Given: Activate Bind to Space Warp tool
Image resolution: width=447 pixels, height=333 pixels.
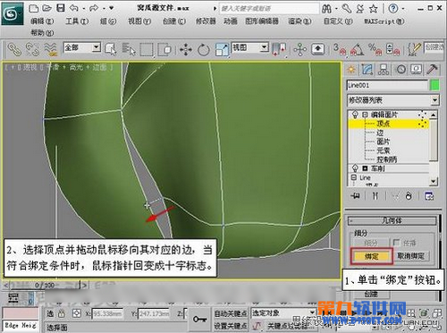Looking at the screenshot, I should (x=51, y=49).
